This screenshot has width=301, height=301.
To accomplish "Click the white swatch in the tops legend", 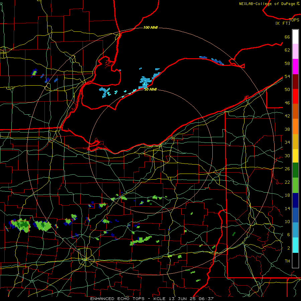I will 295,37.
